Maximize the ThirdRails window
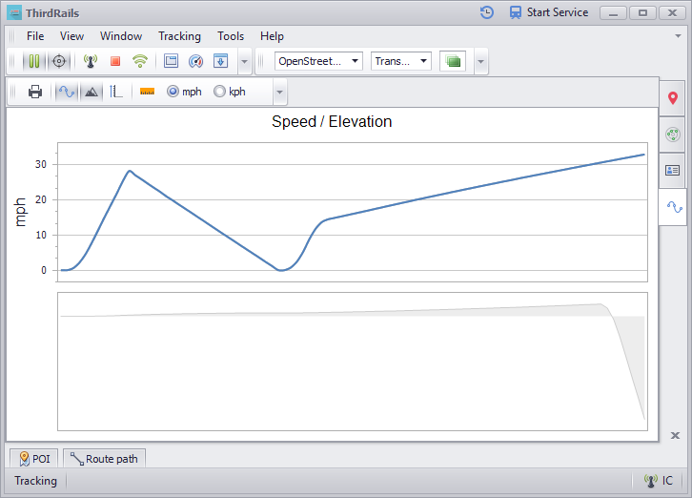 (x=642, y=12)
